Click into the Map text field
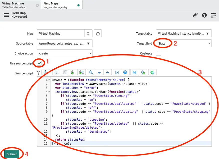Screen dimensions: 219x159 (x=60, y=34)
